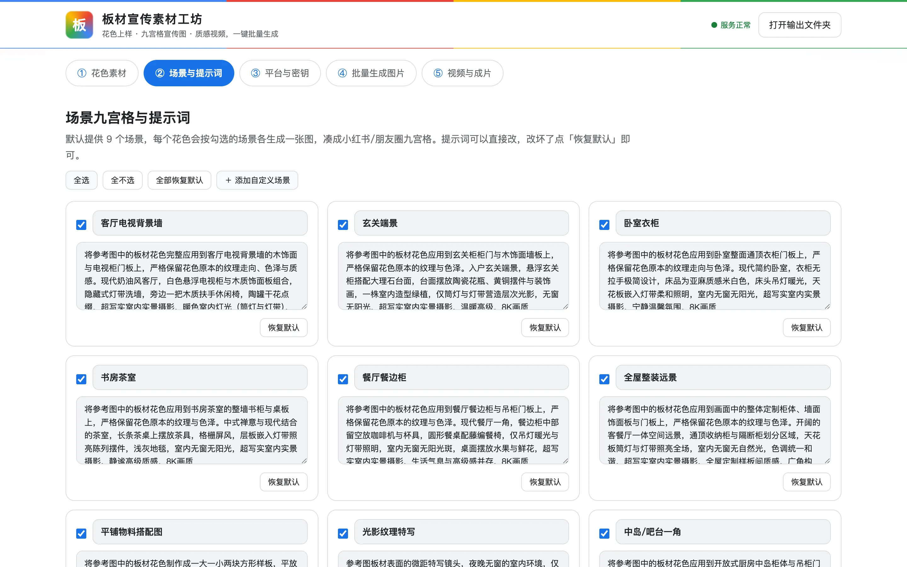The width and height of the screenshot is (907, 567).
Task: Click the colorful 板 app logo
Action: click(79, 25)
